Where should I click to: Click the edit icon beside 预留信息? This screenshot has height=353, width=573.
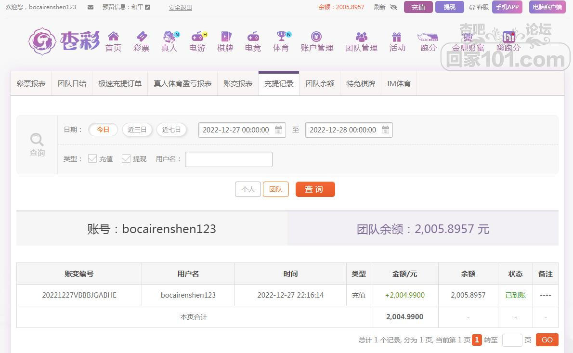[x=148, y=7]
